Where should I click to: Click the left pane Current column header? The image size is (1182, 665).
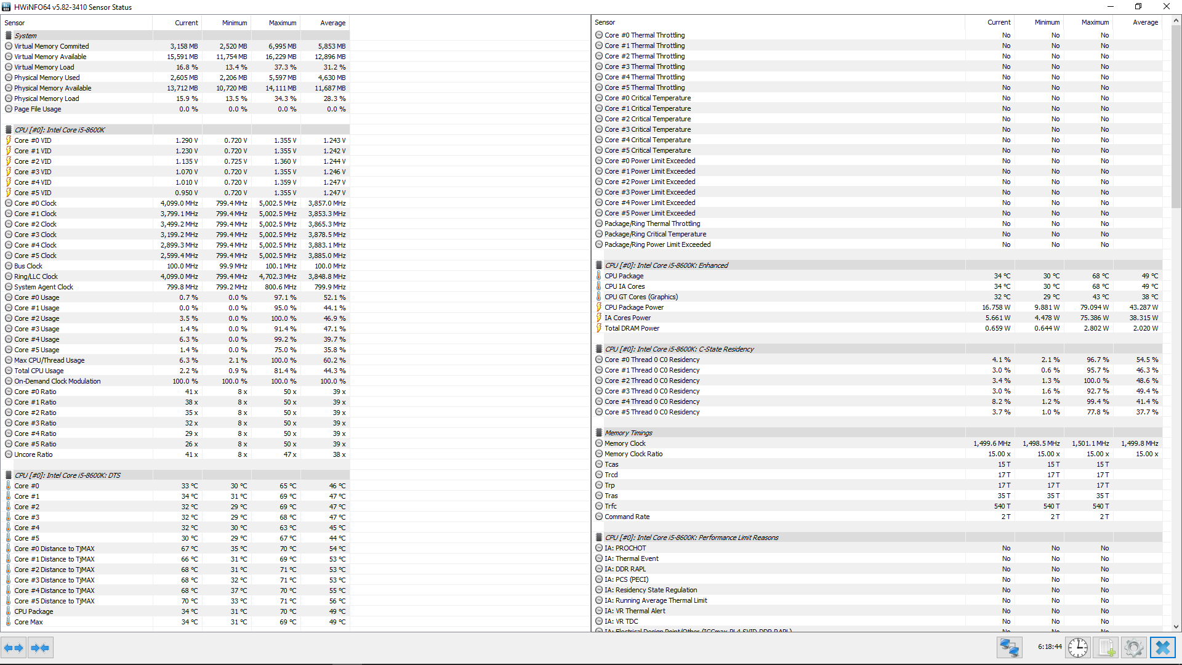[x=186, y=23]
